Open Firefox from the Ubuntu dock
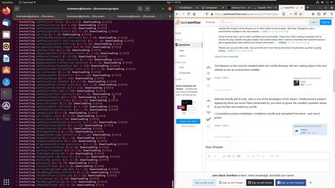 click(6, 10)
